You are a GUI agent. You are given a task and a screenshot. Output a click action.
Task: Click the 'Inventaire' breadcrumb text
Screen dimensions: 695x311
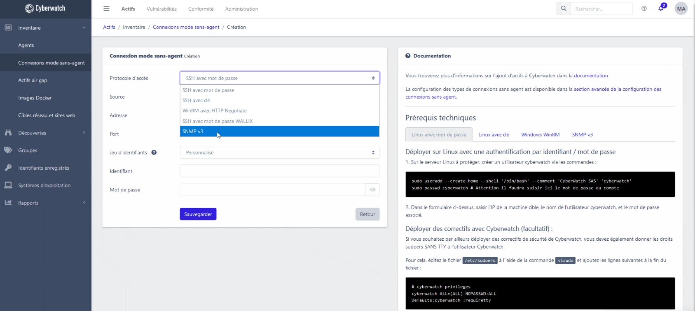[134, 27]
